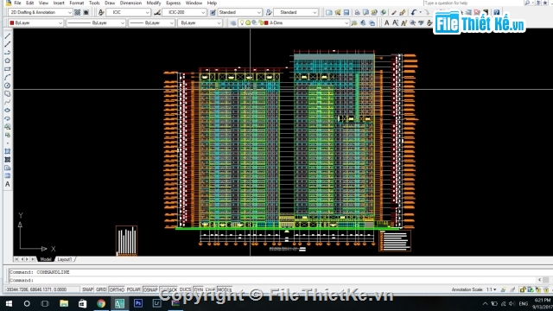Toggle OSNAP in status bar
This screenshot has width=553, height=311.
tap(150, 289)
